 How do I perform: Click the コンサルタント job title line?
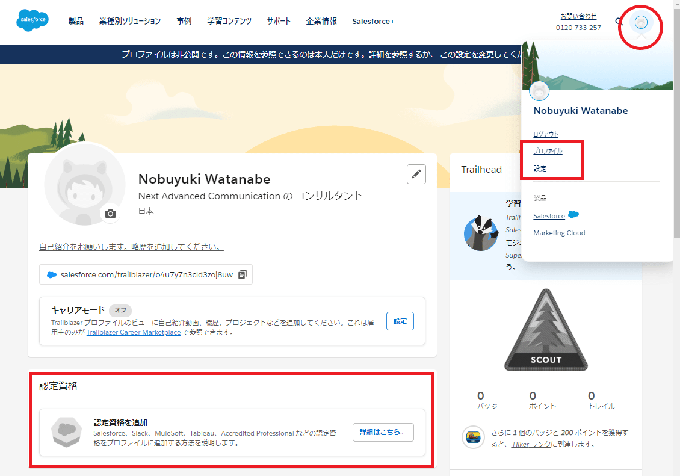tap(250, 196)
